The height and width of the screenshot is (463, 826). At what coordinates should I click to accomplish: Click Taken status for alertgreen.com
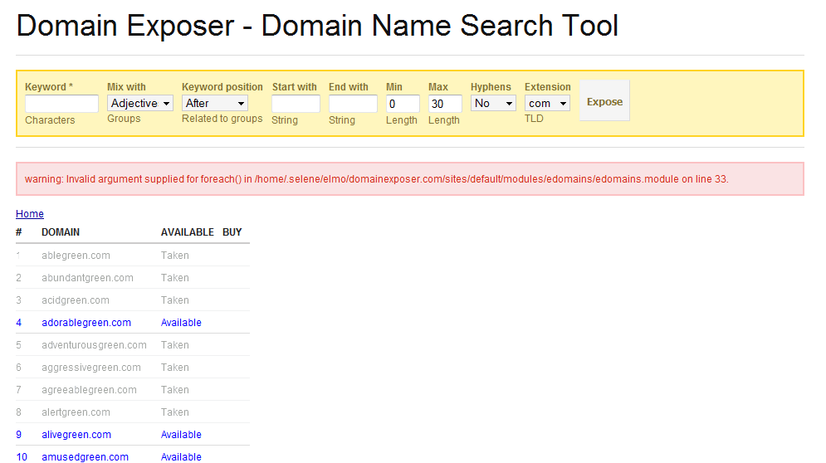pyautogui.click(x=175, y=412)
